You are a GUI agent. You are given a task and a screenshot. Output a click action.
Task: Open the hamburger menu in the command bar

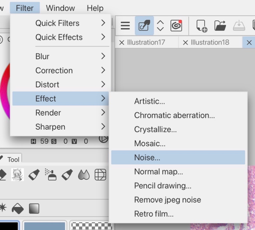coord(125,25)
